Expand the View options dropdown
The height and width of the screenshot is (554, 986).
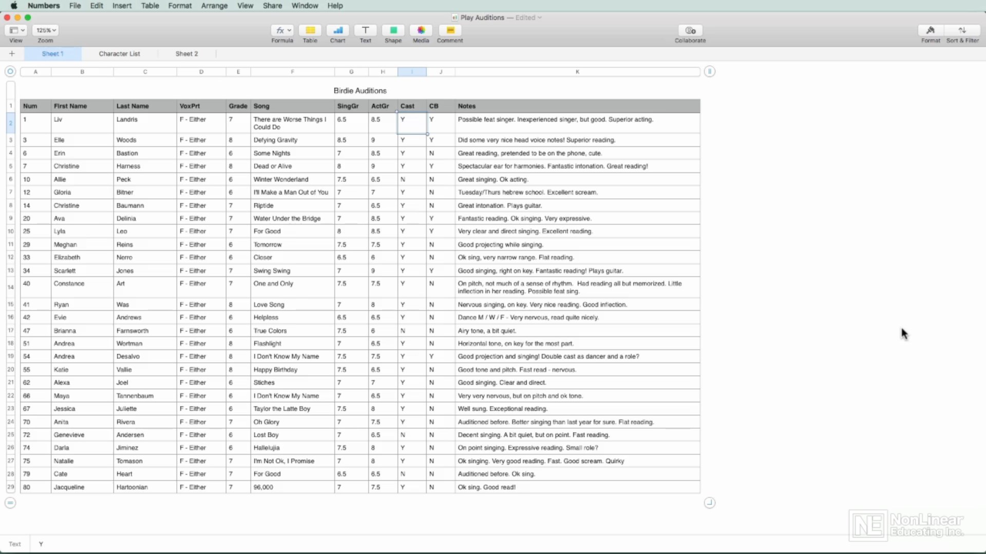[16, 30]
